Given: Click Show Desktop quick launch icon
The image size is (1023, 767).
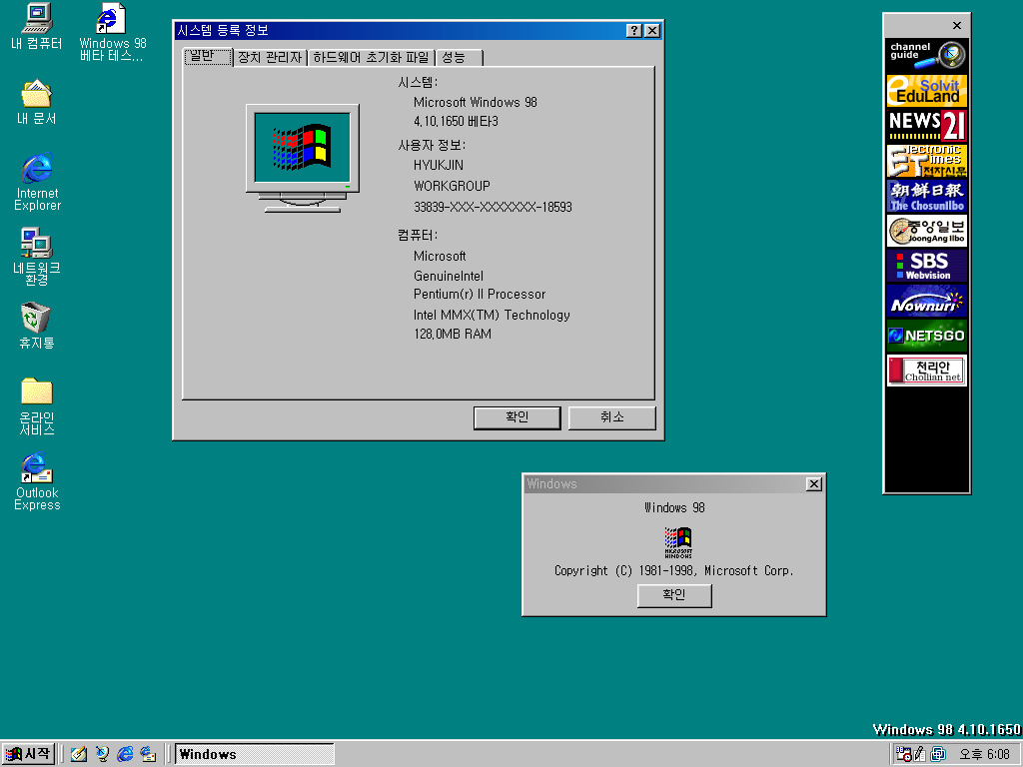Looking at the screenshot, I should 79,754.
